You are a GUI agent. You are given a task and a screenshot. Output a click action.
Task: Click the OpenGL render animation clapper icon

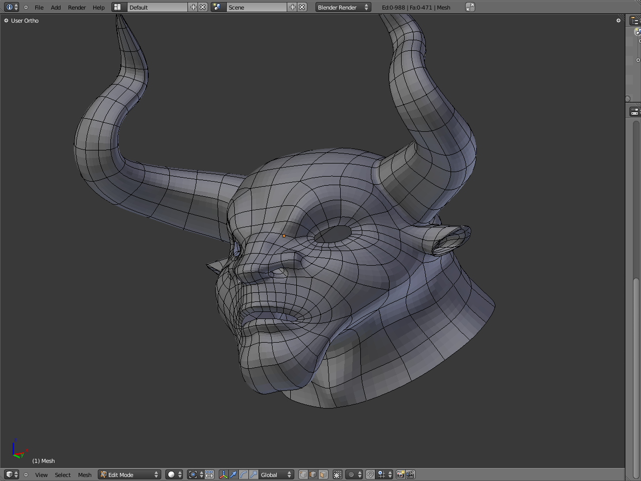410,474
